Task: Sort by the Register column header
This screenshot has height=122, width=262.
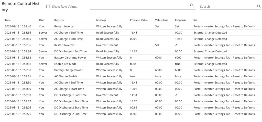Action: 59,20
